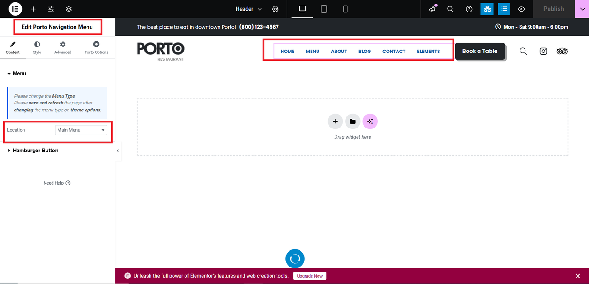Click the 'best place to eat' tagline
Image resolution: width=589 pixels, height=284 pixels.
click(x=186, y=27)
